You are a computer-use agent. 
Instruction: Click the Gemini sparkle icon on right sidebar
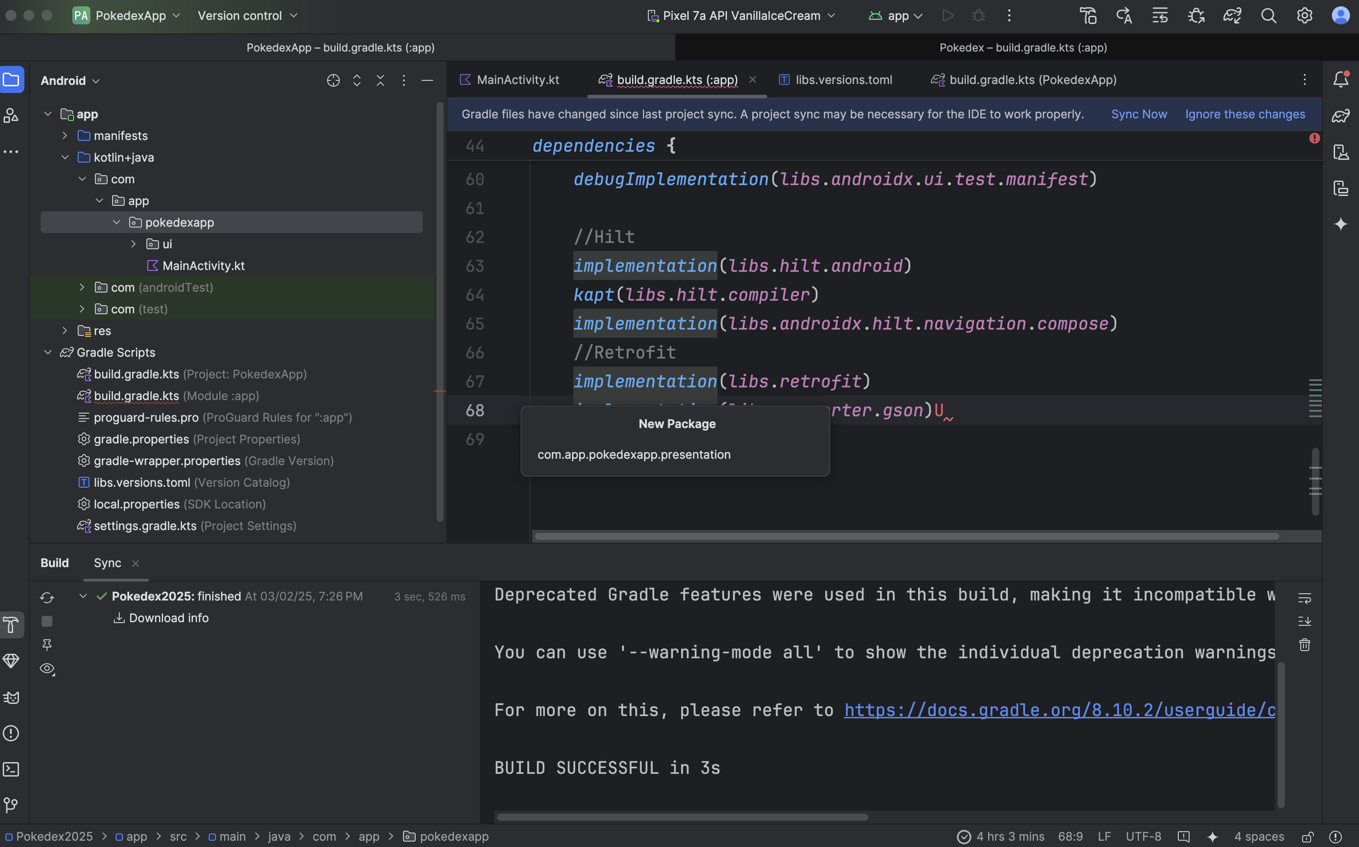click(x=1340, y=224)
